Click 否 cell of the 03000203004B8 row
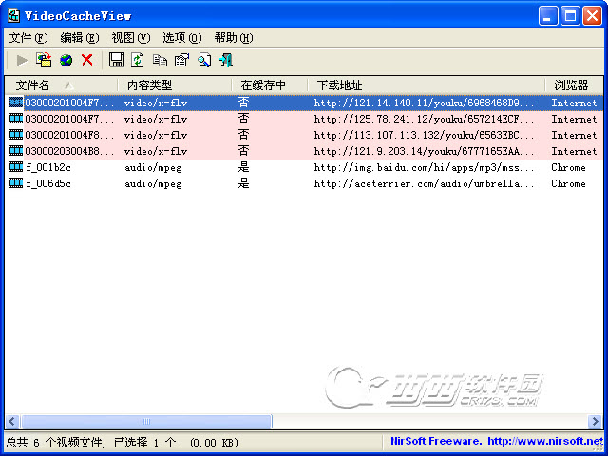The image size is (608, 456). click(243, 151)
